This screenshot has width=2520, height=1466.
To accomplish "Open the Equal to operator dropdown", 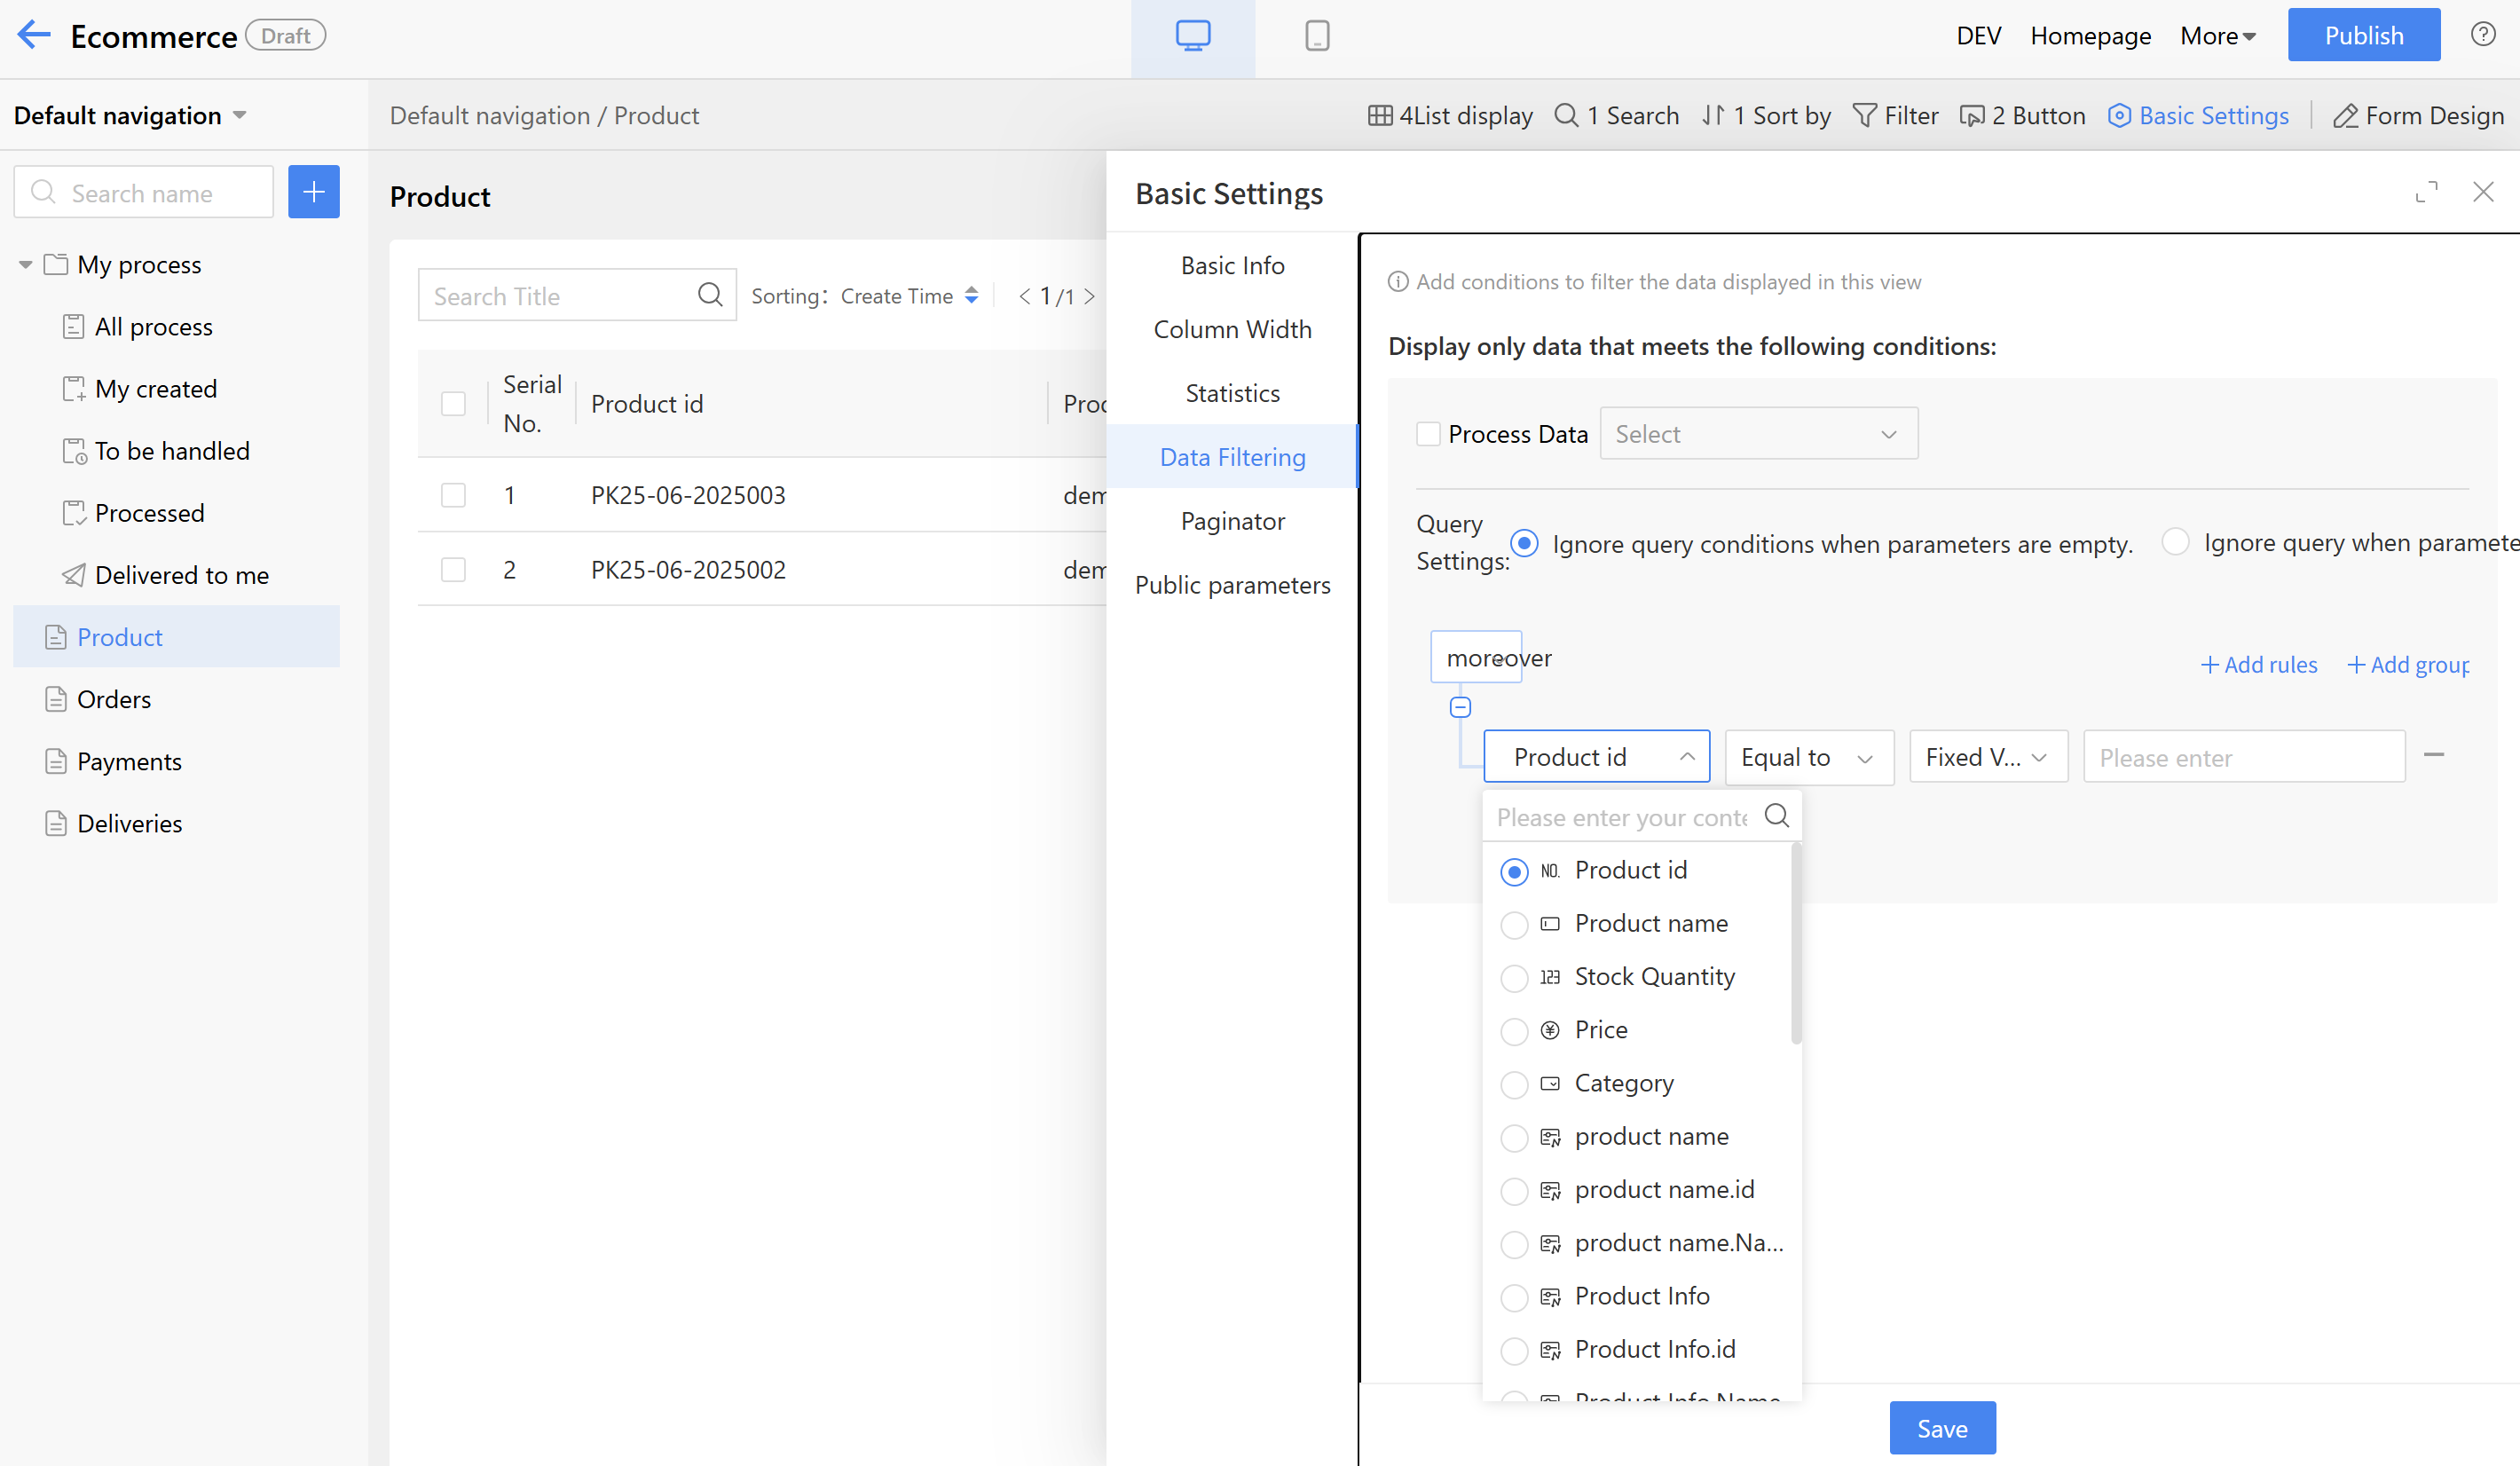I will pos(1808,757).
